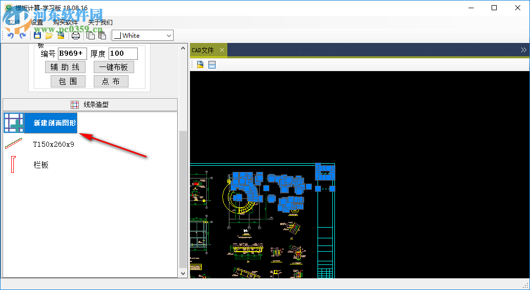Click the 新建剖面图形 grid-plus icon
Image resolution: width=530 pixels, height=290 pixels.
pos(14,123)
